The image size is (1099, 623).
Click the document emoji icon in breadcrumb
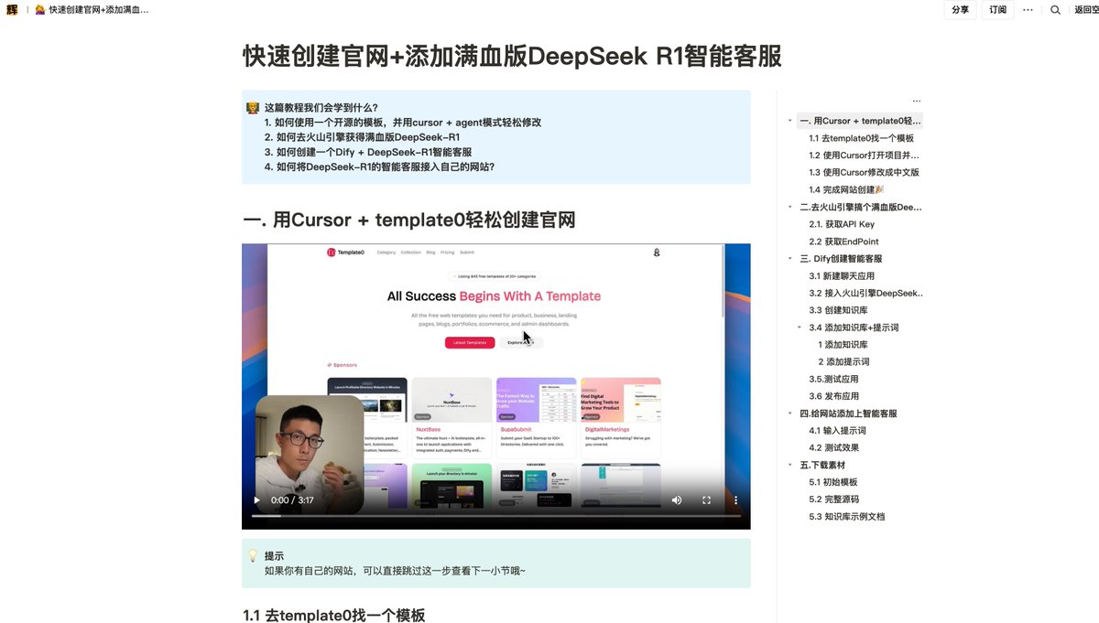pos(40,9)
